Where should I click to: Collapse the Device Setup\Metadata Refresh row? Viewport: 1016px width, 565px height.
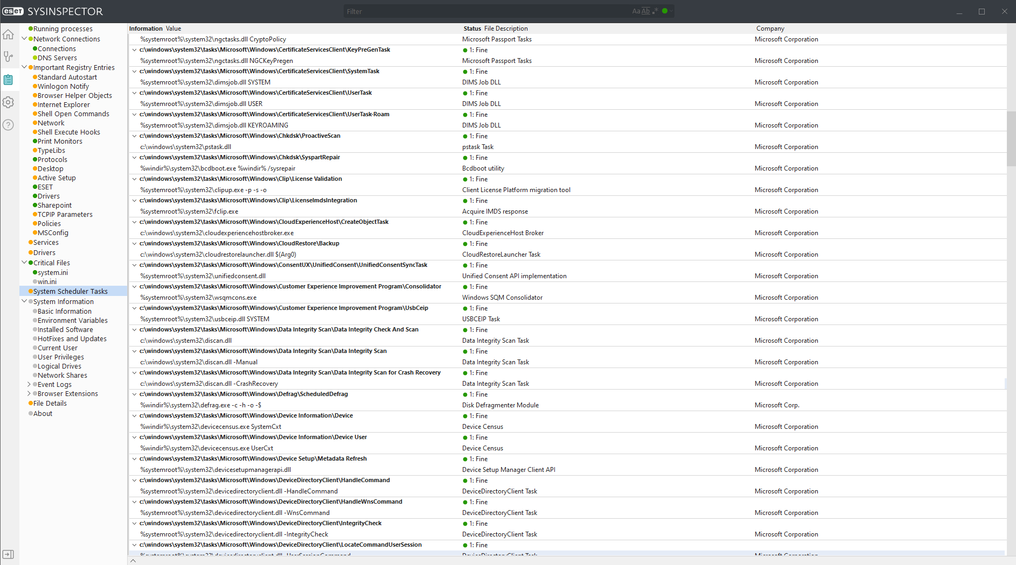click(134, 458)
